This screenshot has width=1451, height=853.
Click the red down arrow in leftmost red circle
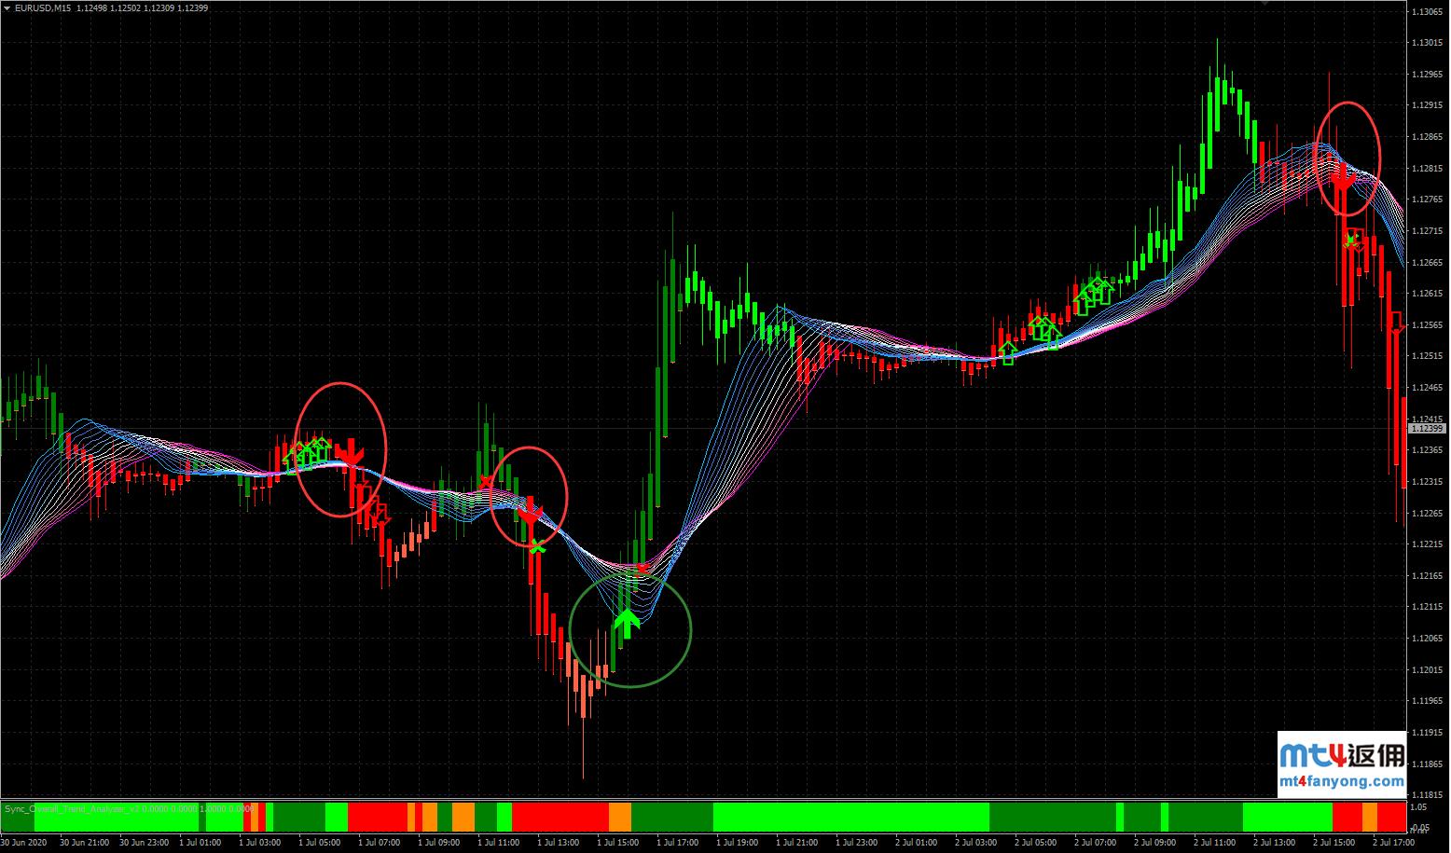point(350,453)
